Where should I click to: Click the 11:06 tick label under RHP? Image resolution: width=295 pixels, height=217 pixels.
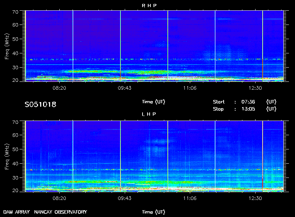[190, 88]
